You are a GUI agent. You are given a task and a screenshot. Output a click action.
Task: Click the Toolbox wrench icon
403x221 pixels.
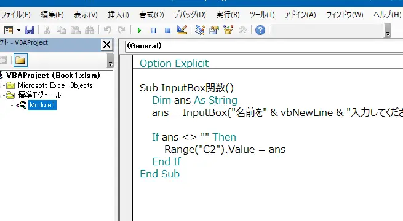pos(242,30)
